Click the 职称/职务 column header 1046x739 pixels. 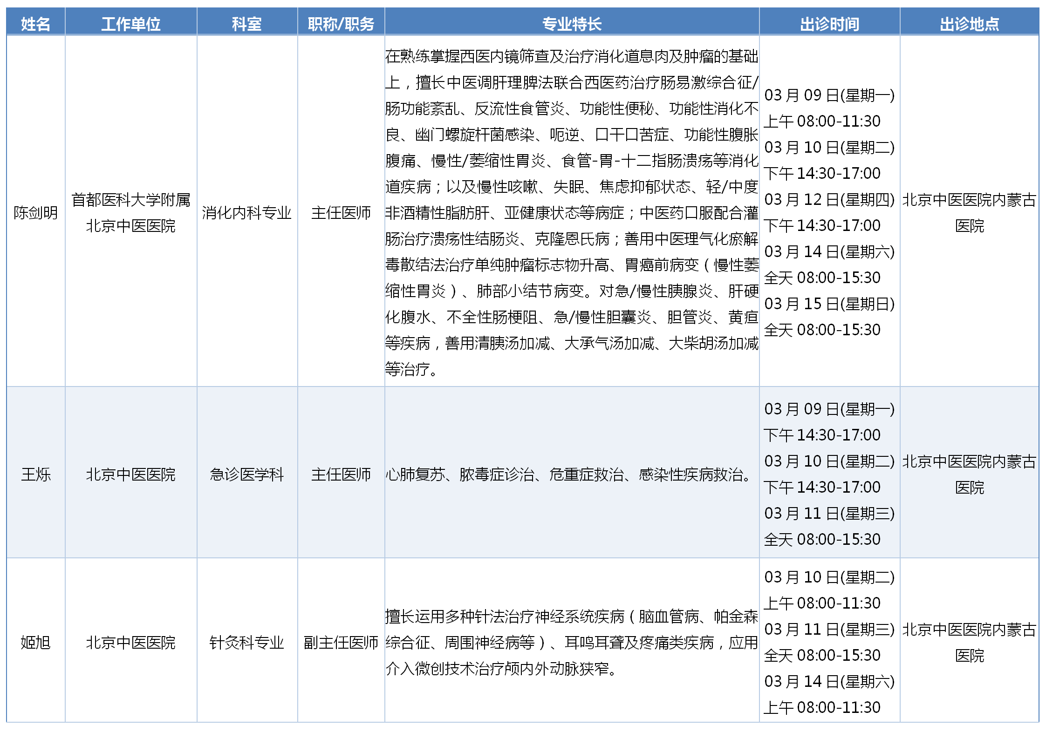pos(341,24)
